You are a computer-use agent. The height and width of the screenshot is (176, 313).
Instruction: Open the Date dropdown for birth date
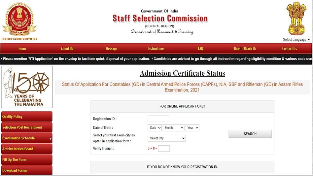(x=155, y=128)
